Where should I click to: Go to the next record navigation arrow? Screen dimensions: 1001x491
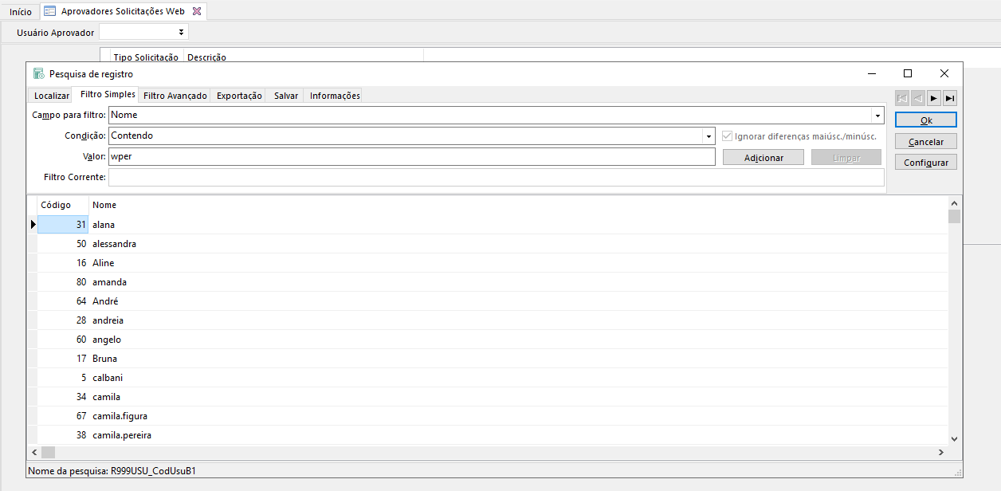pos(934,98)
